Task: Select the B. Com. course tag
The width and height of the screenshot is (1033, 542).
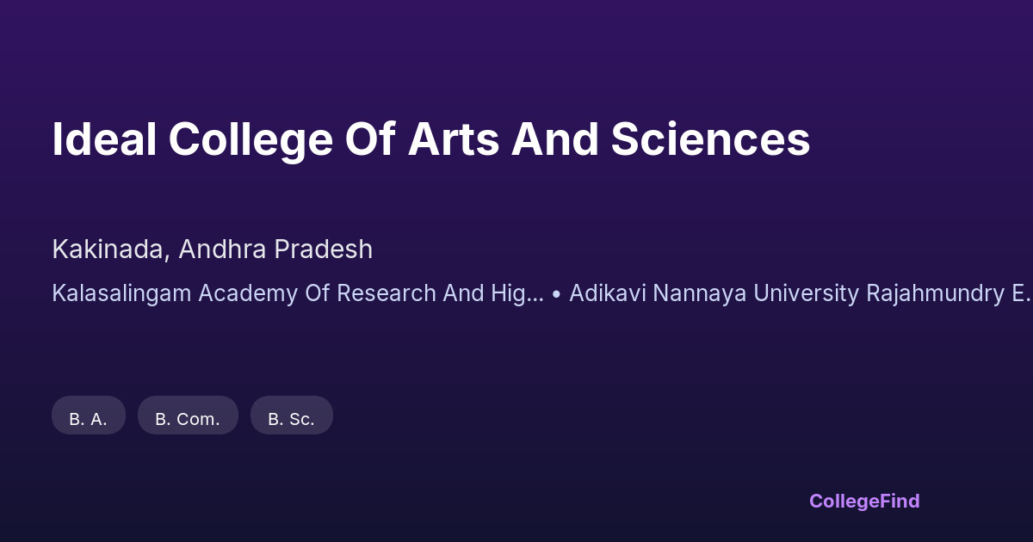Action: [x=188, y=419]
